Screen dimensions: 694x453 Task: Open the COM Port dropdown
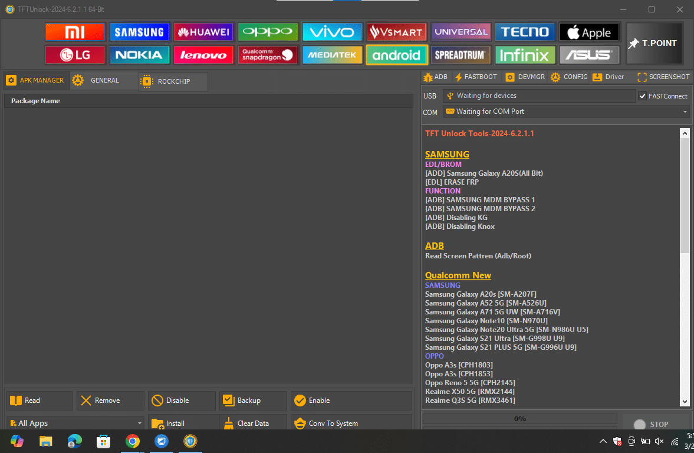click(x=684, y=111)
